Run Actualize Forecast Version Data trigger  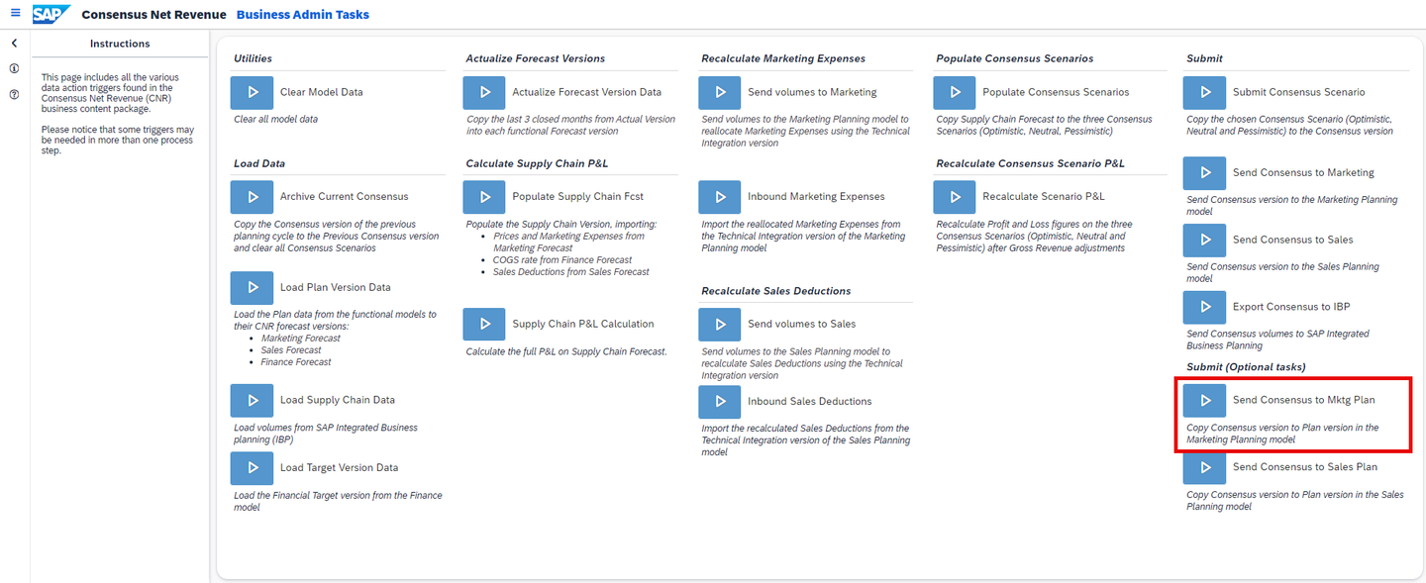pyautogui.click(x=484, y=92)
